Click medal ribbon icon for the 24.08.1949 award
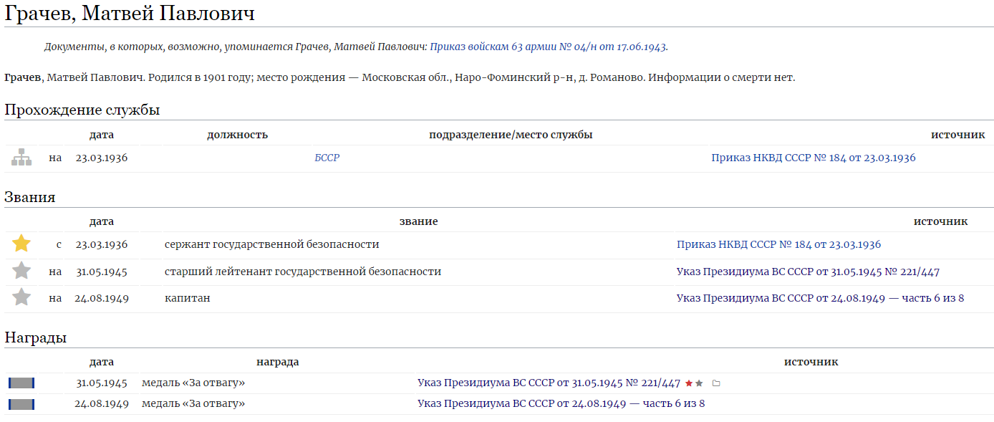The image size is (994, 422). (x=21, y=404)
